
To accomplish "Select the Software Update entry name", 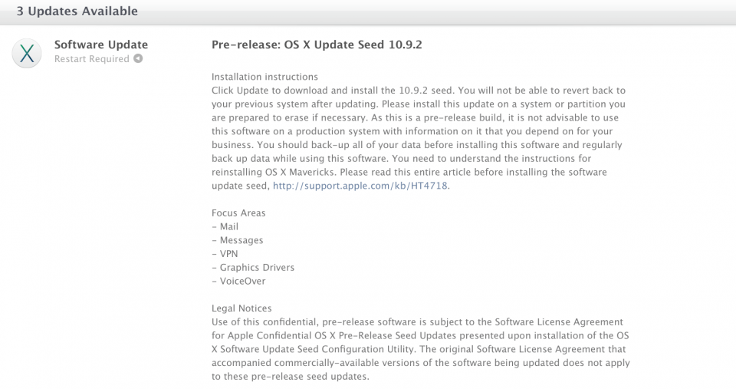I will point(101,45).
